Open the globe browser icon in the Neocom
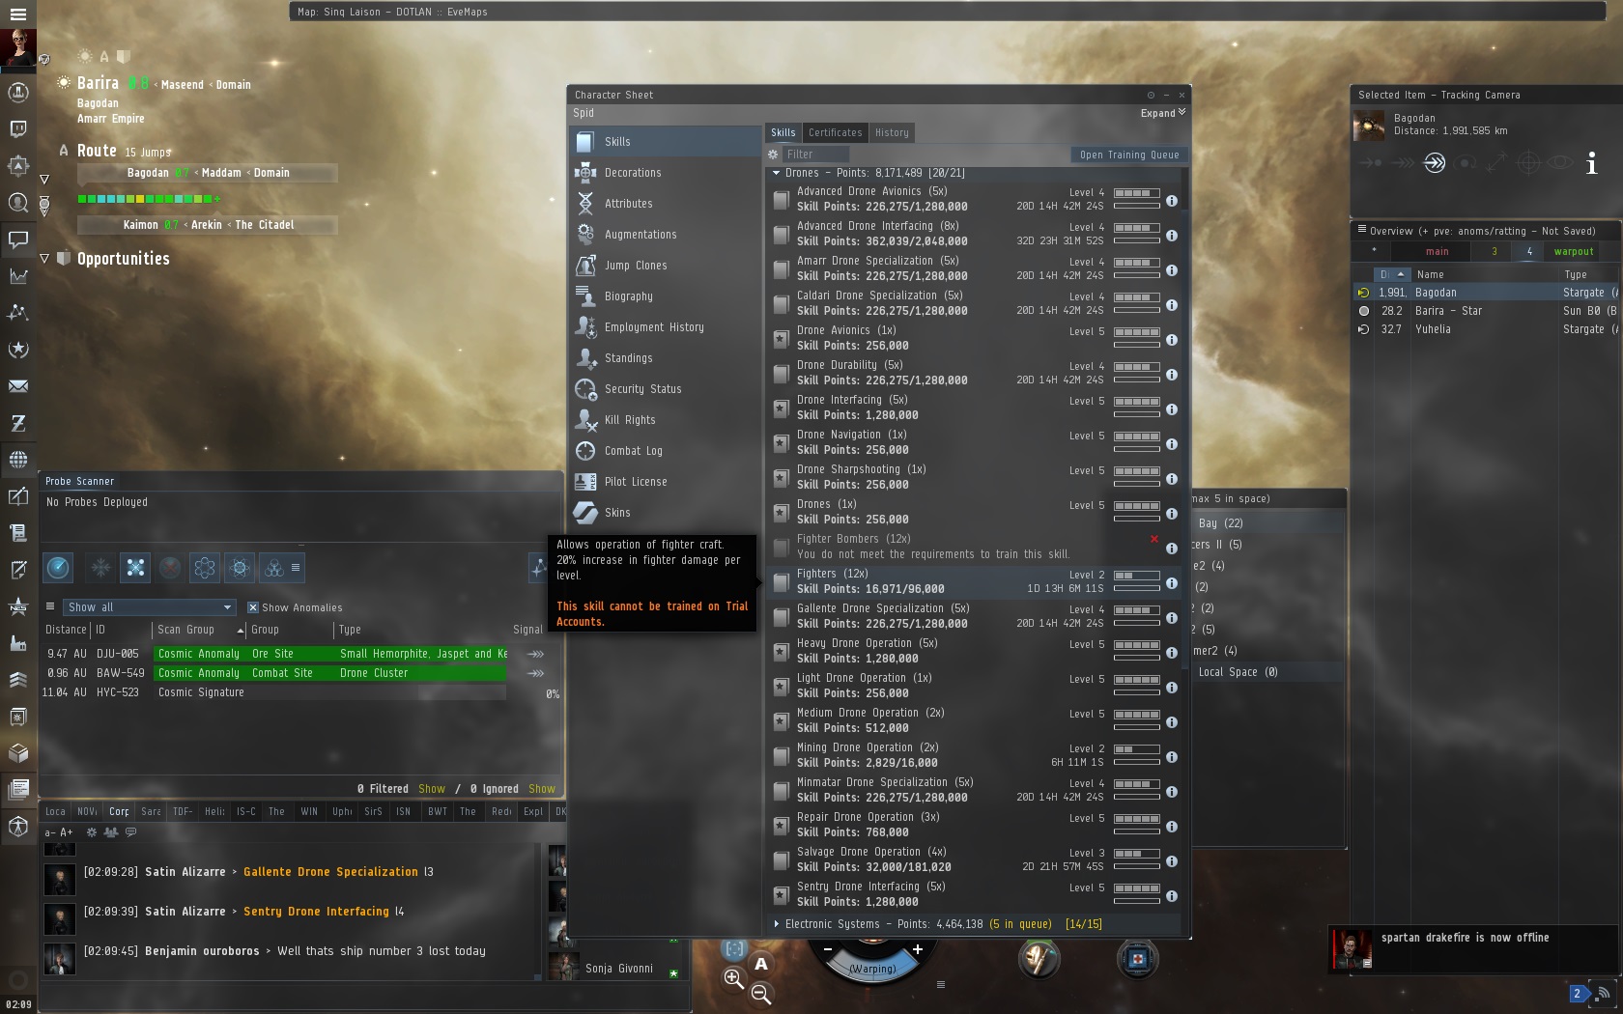1623x1014 pixels. [17, 460]
